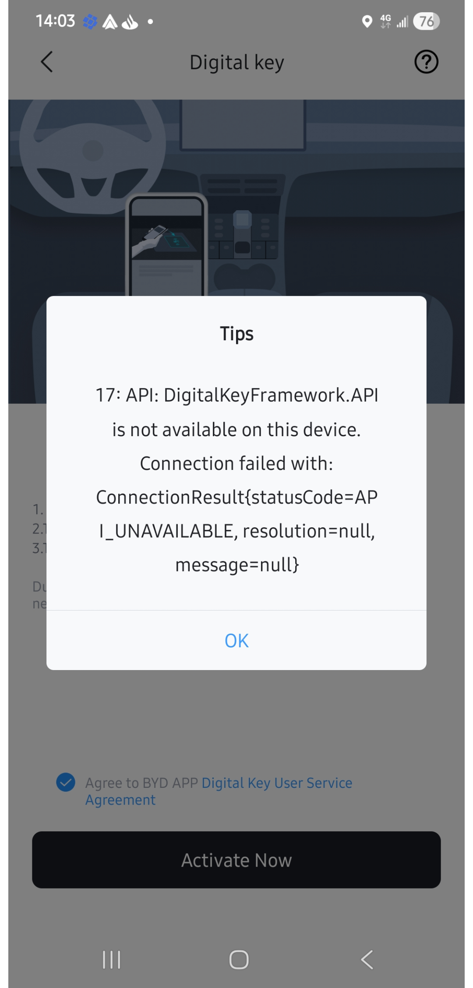Tap the signal strength bars icon

click(x=402, y=21)
